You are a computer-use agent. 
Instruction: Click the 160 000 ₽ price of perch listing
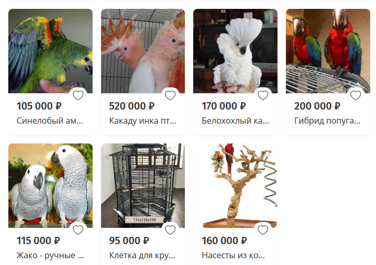[224, 240]
